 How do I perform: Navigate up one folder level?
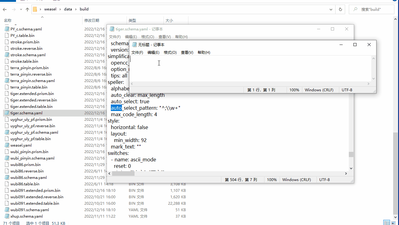click(27, 9)
